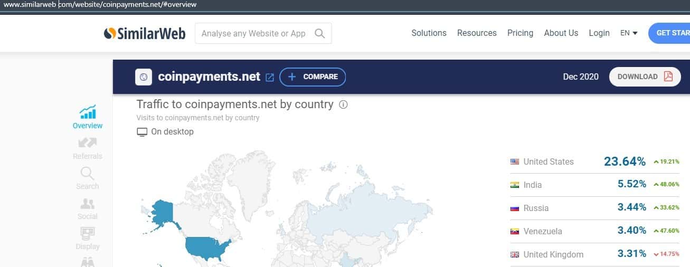The height and width of the screenshot is (267, 690).
Task: Click the Download button
Action: (x=645, y=77)
